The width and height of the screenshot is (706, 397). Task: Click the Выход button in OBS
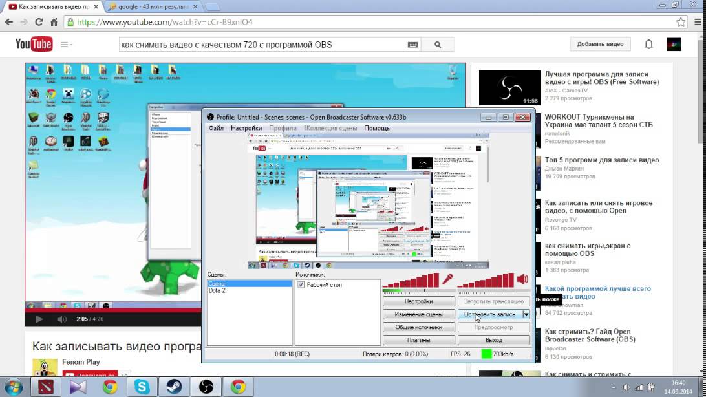pyautogui.click(x=494, y=340)
